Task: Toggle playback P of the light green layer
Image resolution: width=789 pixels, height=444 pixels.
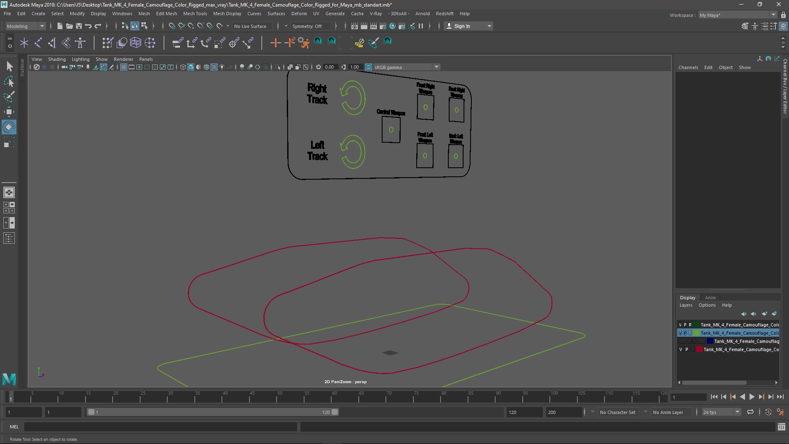Action: point(685,333)
